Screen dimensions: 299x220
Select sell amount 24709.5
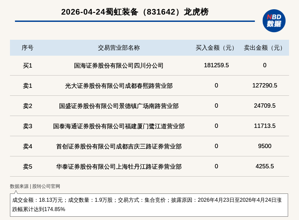tap(264, 106)
